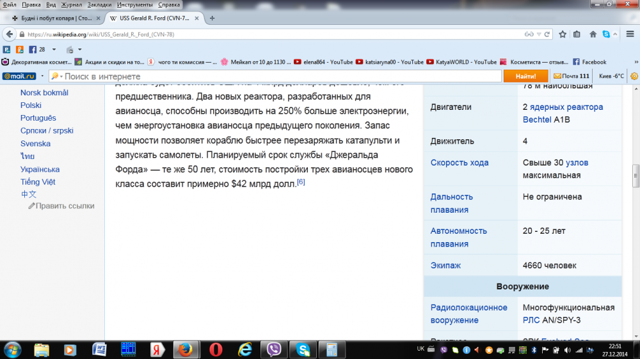This screenshot has width=640, height=359.
Task: Open mail.ru toolbar settings gear
Action: [x=634, y=76]
